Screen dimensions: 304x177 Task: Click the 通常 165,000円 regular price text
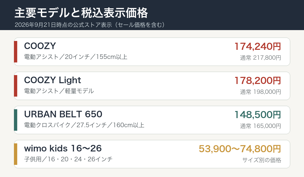(x=261, y=126)
